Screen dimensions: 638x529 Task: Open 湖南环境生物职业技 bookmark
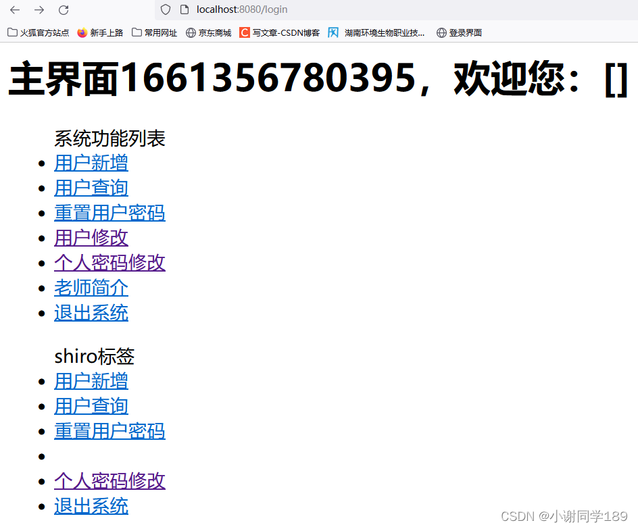click(376, 32)
